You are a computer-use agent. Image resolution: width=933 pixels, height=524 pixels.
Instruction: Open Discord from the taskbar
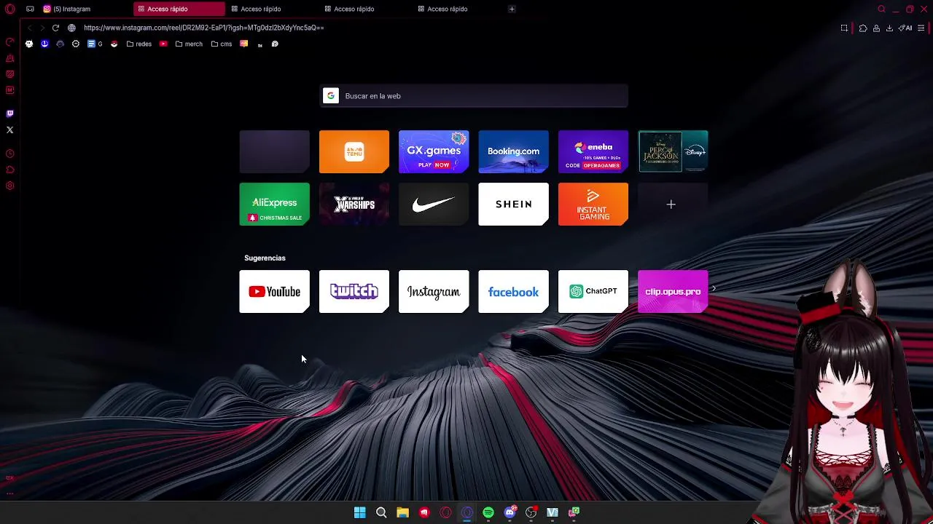pos(510,512)
